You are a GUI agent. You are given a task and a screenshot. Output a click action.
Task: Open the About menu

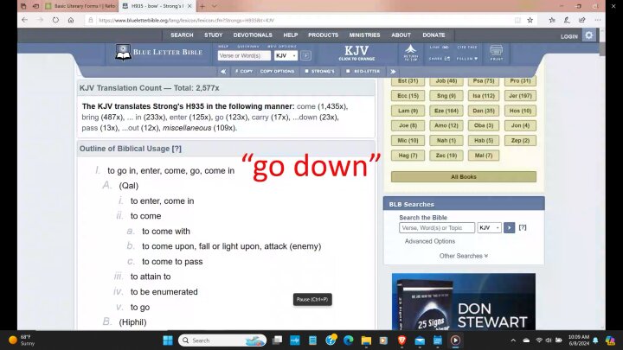coord(401,35)
